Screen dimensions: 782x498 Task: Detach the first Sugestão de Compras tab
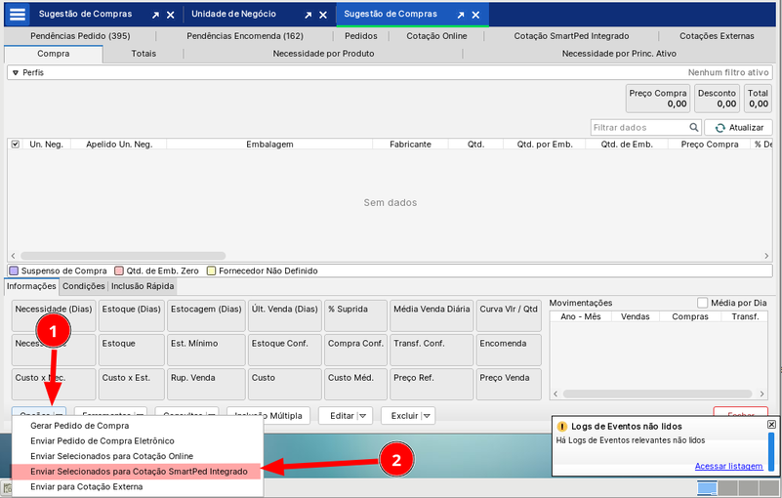[x=155, y=16]
